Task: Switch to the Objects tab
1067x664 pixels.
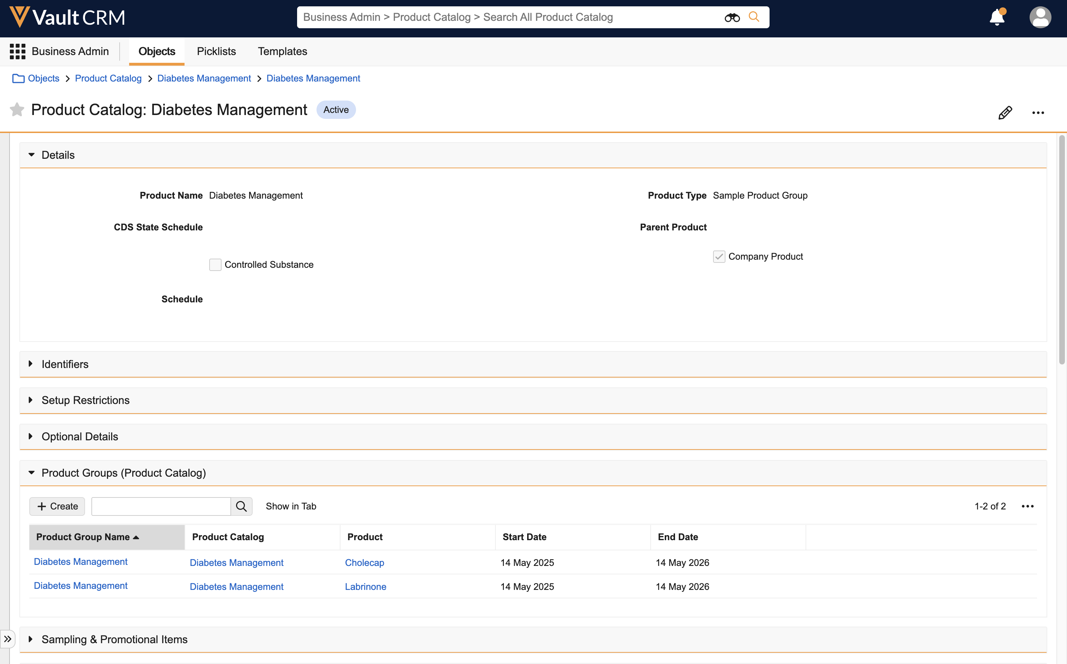Action: point(157,52)
